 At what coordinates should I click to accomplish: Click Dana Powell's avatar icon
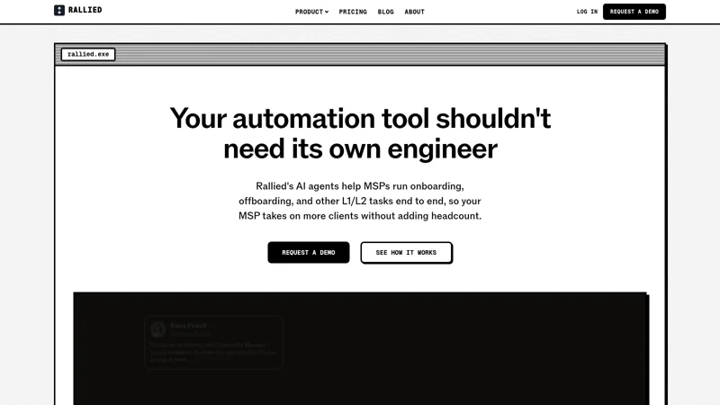(x=158, y=329)
